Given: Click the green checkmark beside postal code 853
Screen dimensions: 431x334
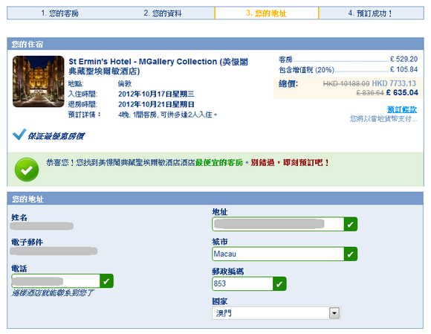Looking at the screenshot, I should 279,284.
